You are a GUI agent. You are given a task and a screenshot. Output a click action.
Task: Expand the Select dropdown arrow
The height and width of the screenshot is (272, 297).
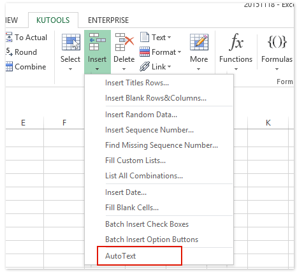pyautogui.click(x=71, y=69)
